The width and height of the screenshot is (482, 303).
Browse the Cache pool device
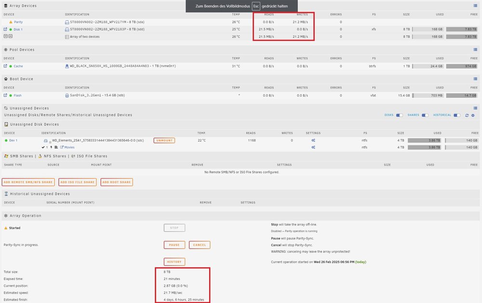pyautogui.click(x=5, y=66)
